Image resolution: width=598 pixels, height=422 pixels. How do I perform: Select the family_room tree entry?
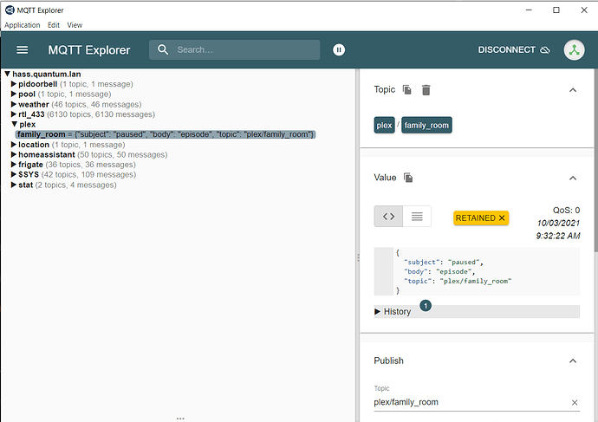click(166, 134)
